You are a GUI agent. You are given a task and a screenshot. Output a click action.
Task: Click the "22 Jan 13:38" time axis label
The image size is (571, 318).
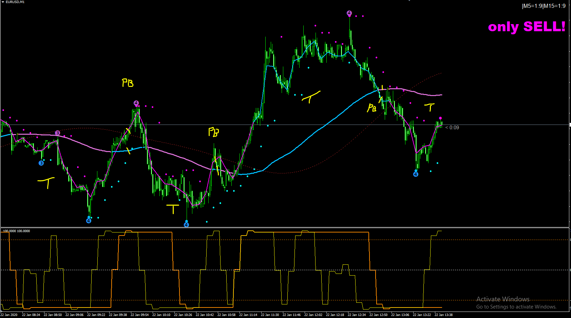pyautogui.click(x=443, y=315)
